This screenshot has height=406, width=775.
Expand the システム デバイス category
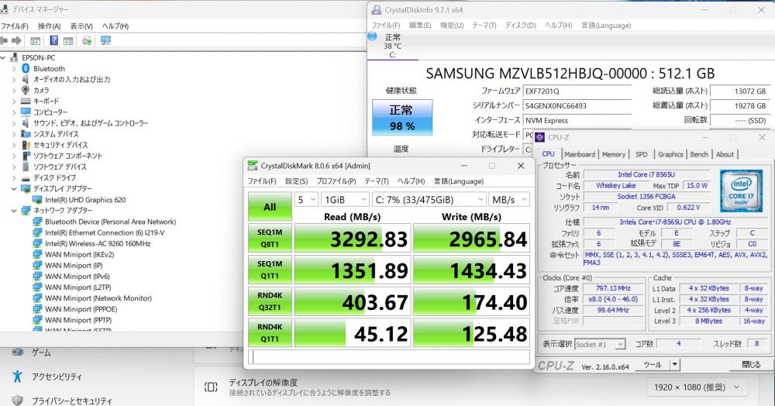tap(14, 134)
